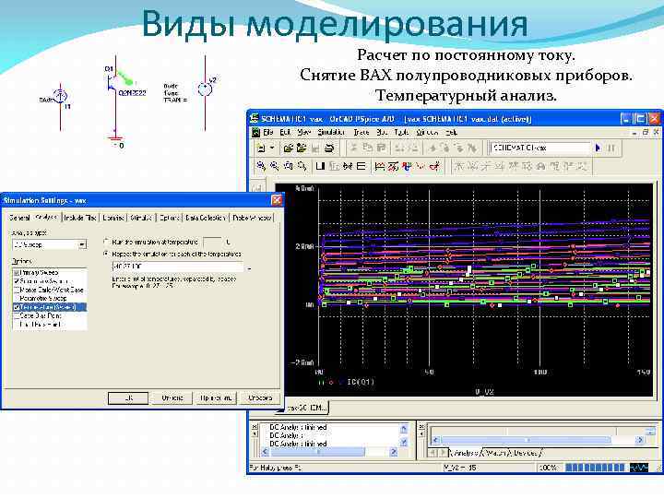Select the Watch tab in bottom pane
Image resolution: width=664 pixels, height=498 pixels.
494,453
